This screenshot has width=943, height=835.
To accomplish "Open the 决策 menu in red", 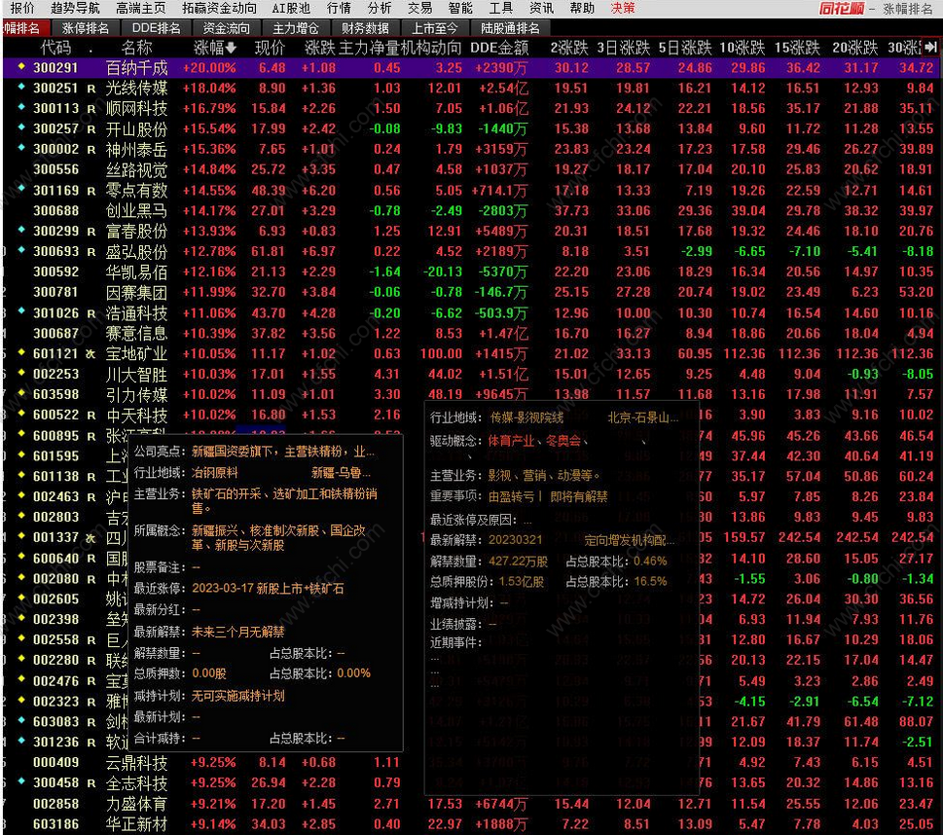I will 623,8.
